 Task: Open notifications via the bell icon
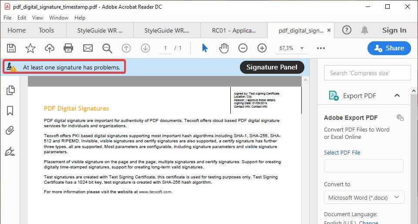click(365, 30)
